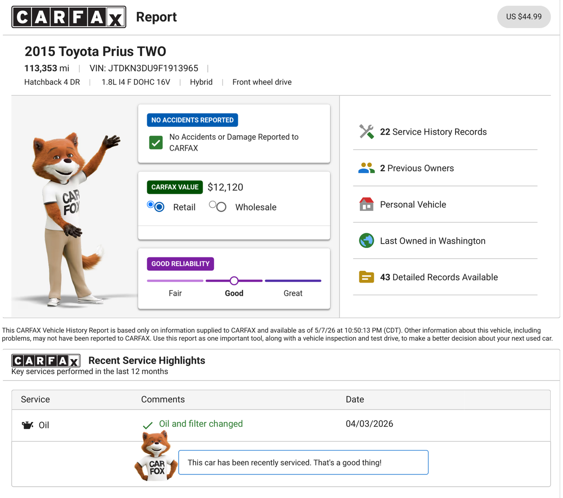Open 43 Detailed Records Available
Viewport: 563px width, 498px height.
coord(439,277)
